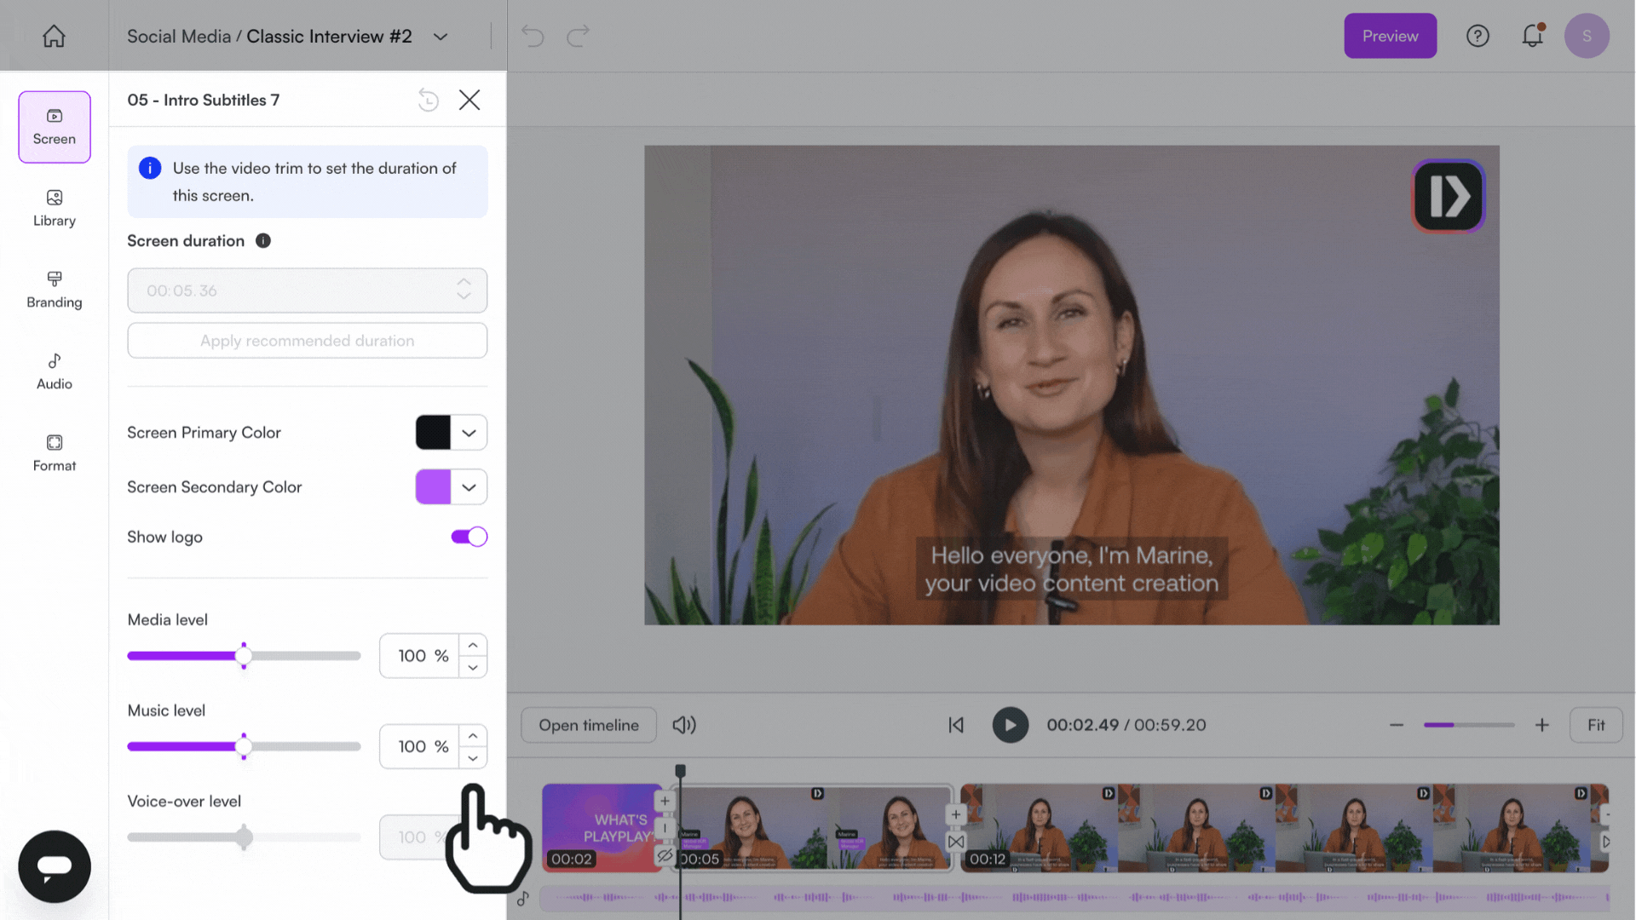The width and height of the screenshot is (1636, 920).
Task: Expand the Screen Secondary Color dropdown
Action: [x=469, y=487]
